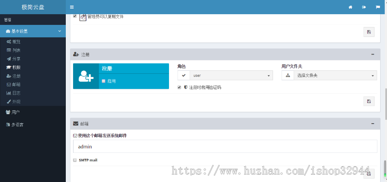Click the 角色 label
The image size is (387, 182).
click(x=181, y=66)
